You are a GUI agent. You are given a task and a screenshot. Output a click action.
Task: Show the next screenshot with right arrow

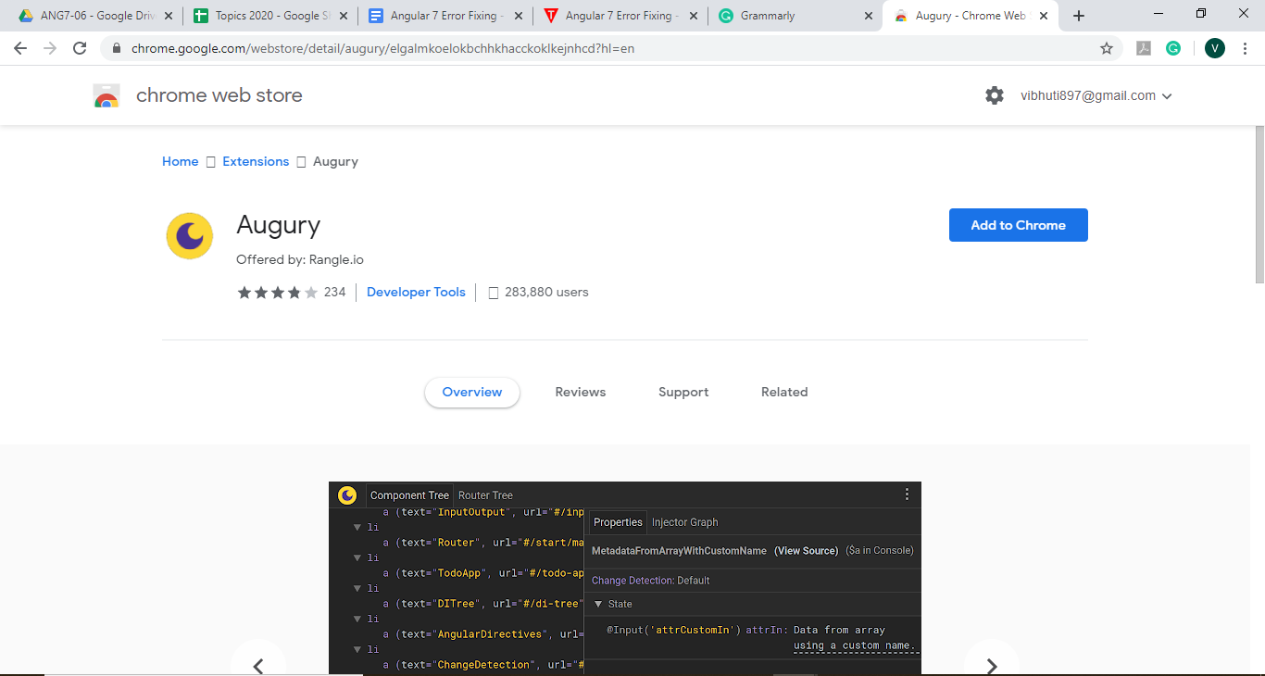click(x=992, y=665)
